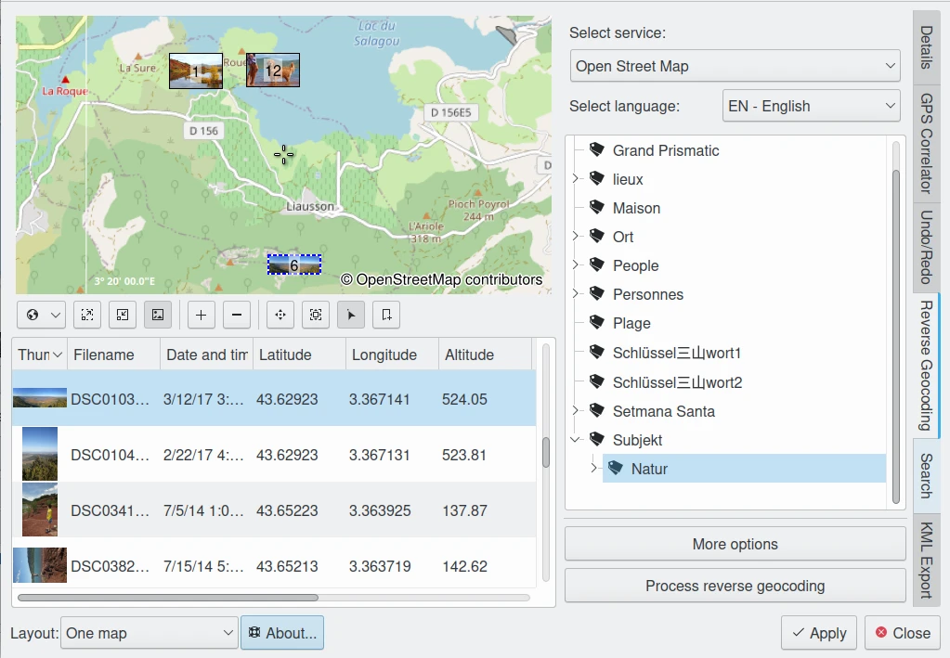Image resolution: width=950 pixels, height=658 pixels.
Task: Open the Select service dropdown
Action: click(x=735, y=66)
